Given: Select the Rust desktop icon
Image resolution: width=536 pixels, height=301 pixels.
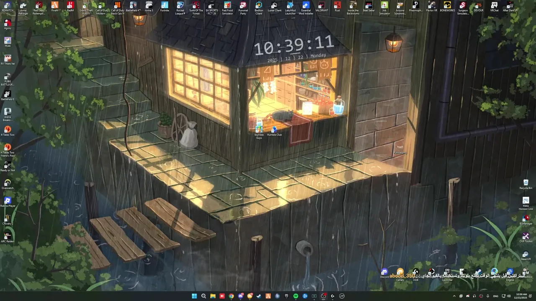Looking at the screenshot, I should tap(338, 7).
